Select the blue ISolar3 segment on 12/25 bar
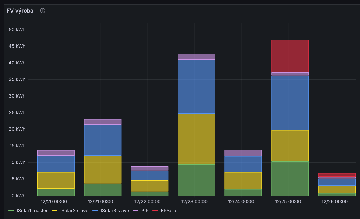This screenshot has height=219, width=360. click(x=290, y=103)
